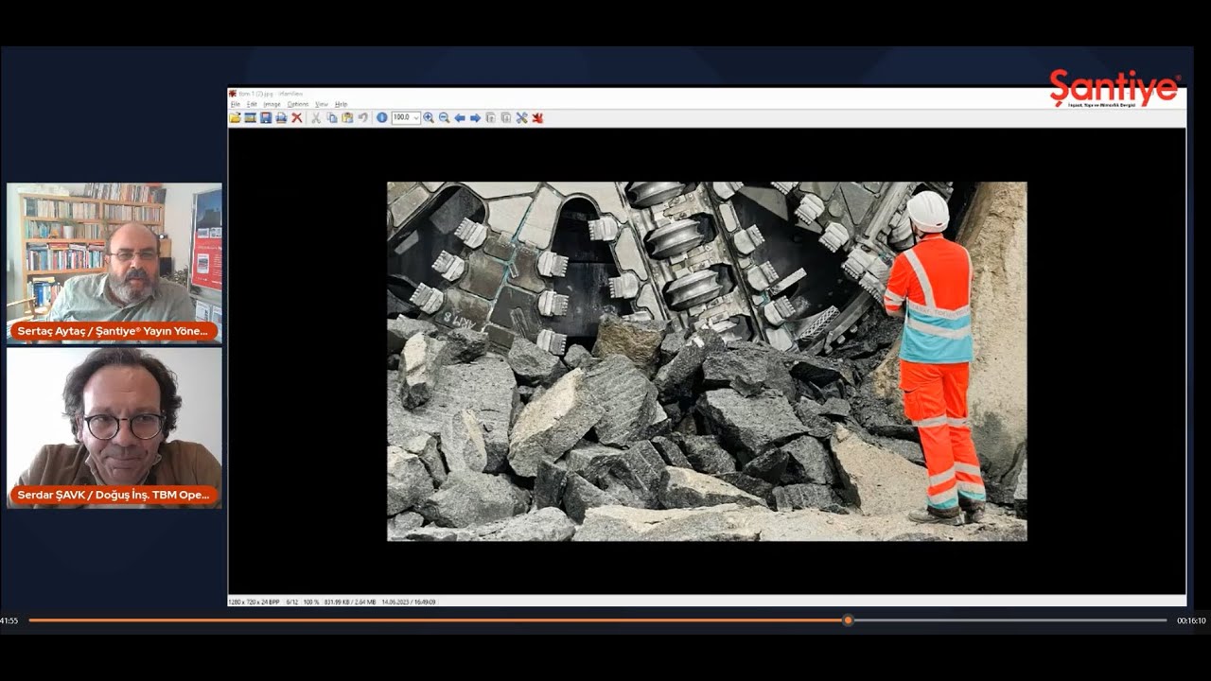
Task: Click the 00:16:10 time text
Action: [x=1191, y=620]
